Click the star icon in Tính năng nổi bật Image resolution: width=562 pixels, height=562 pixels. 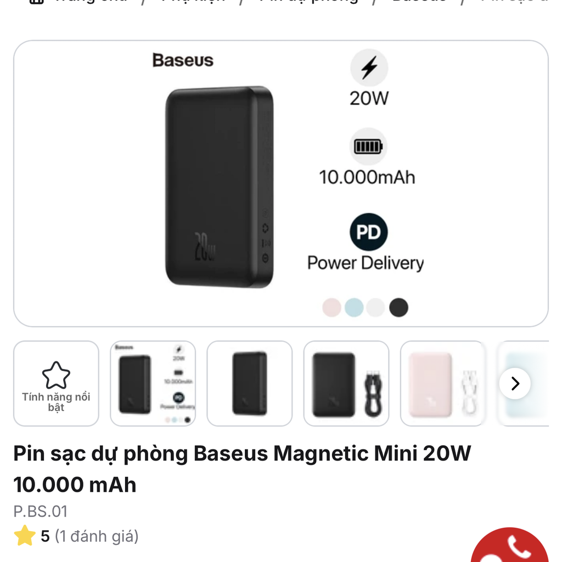pos(55,375)
